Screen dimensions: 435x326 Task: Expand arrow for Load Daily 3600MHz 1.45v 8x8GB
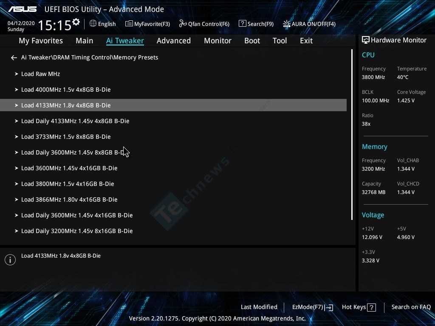17,152
